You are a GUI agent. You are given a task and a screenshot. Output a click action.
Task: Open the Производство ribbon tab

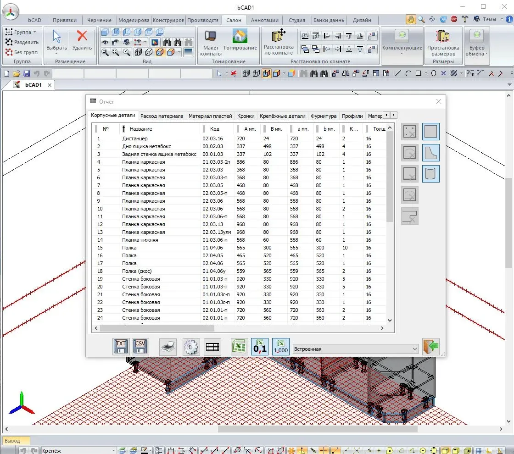[x=203, y=20]
